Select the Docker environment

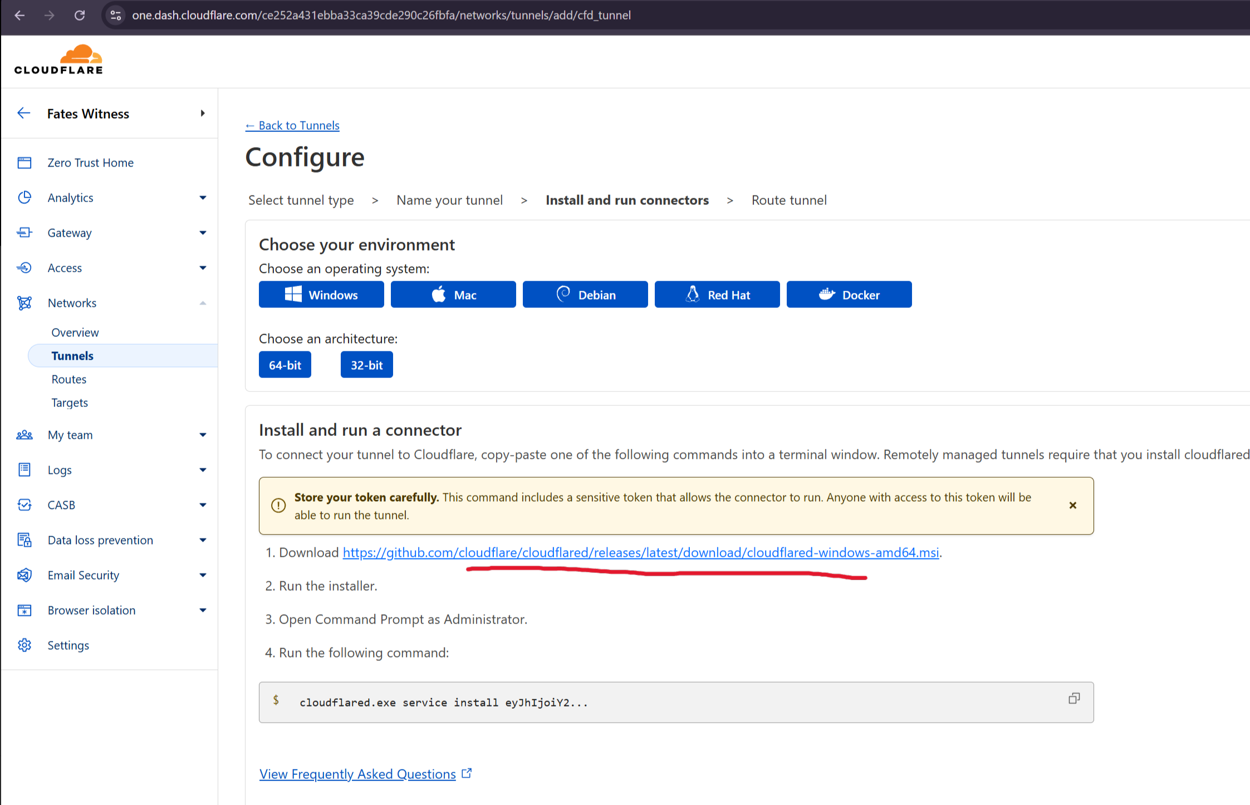(849, 294)
